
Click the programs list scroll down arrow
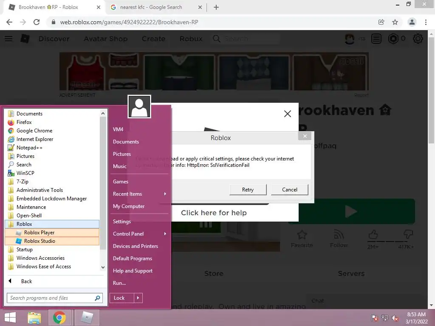(x=103, y=267)
